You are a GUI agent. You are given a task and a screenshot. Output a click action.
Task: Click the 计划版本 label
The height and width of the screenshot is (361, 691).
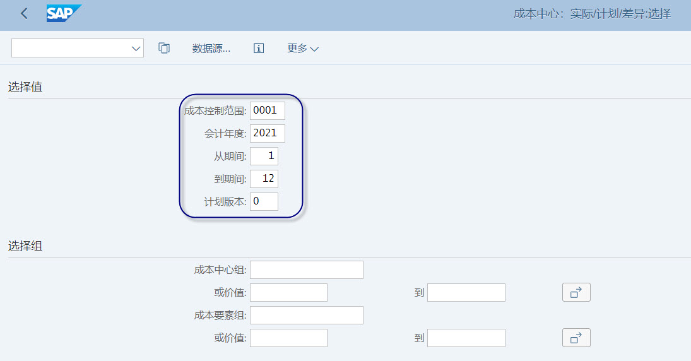coord(225,202)
